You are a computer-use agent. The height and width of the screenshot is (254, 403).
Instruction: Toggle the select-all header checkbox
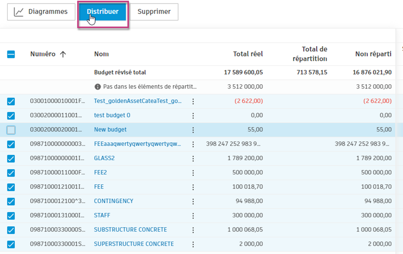[x=11, y=54]
